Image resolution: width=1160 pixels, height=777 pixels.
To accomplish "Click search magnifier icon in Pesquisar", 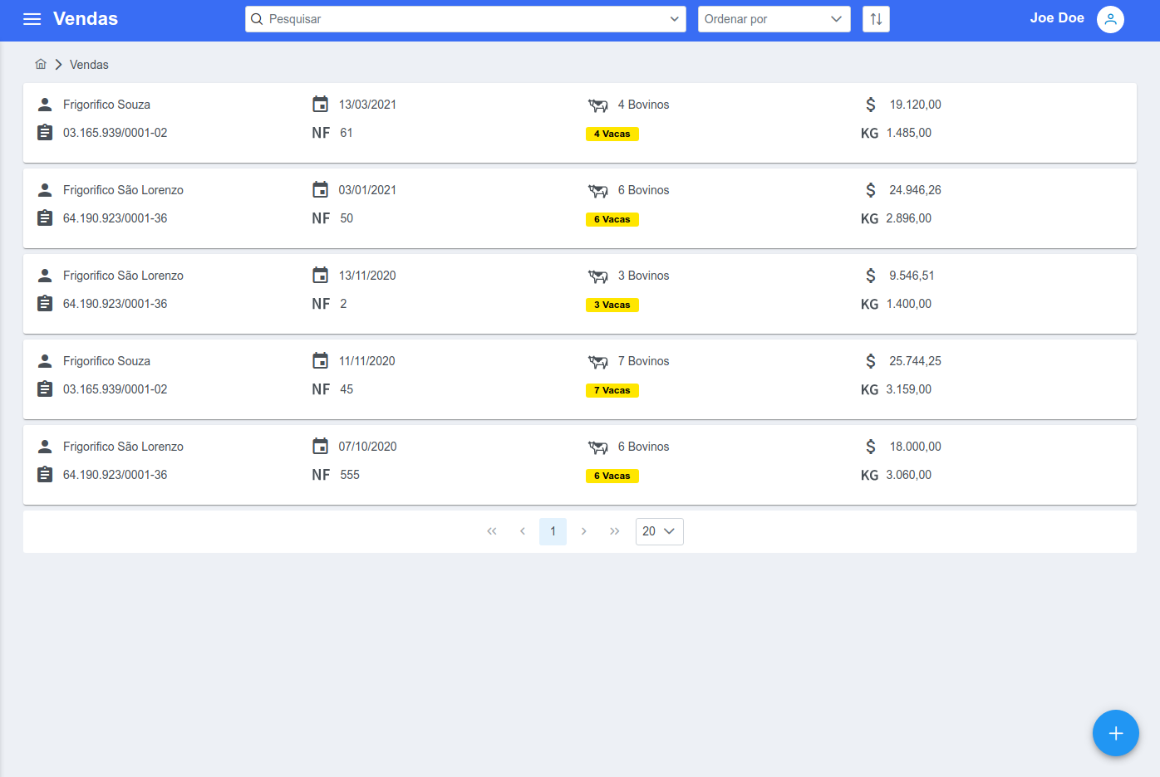I will tap(257, 19).
